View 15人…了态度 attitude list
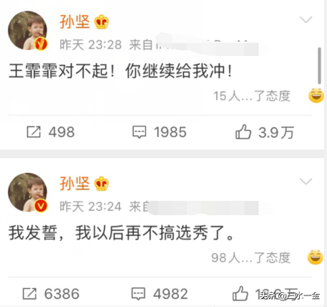The height and width of the screenshot is (307, 327). click(x=252, y=96)
